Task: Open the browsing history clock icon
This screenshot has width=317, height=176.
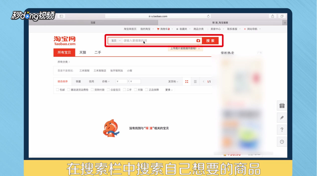Action: click(282, 142)
